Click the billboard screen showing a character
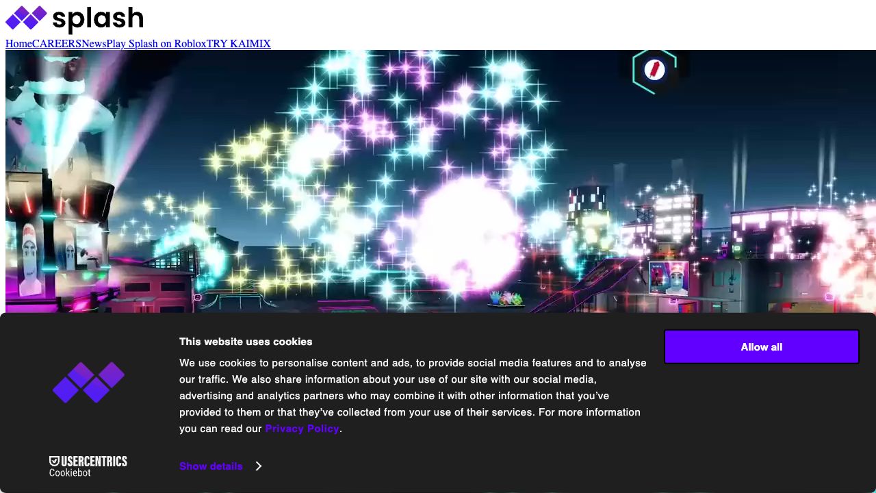This screenshot has width=876, height=493. [668, 277]
